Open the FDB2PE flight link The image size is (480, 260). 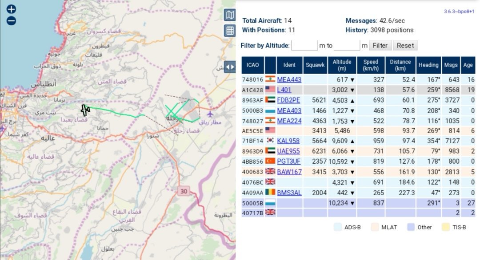(x=288, y=100)
